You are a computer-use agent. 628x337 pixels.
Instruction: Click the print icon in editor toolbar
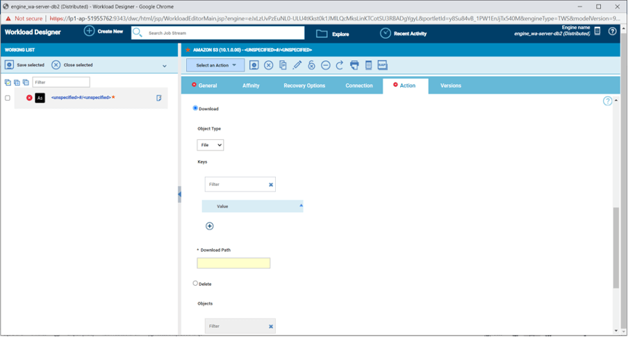click(354, 65)
